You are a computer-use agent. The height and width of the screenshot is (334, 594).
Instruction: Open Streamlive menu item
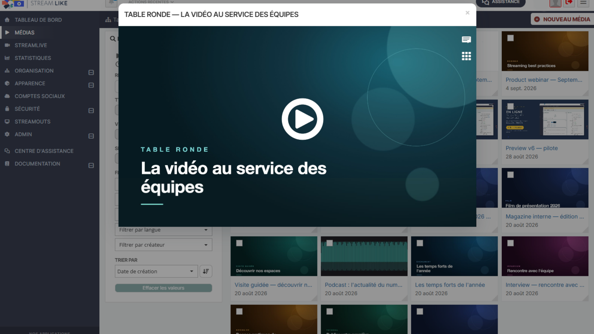[31, 45]
